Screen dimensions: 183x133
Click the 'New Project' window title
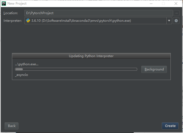17,4
